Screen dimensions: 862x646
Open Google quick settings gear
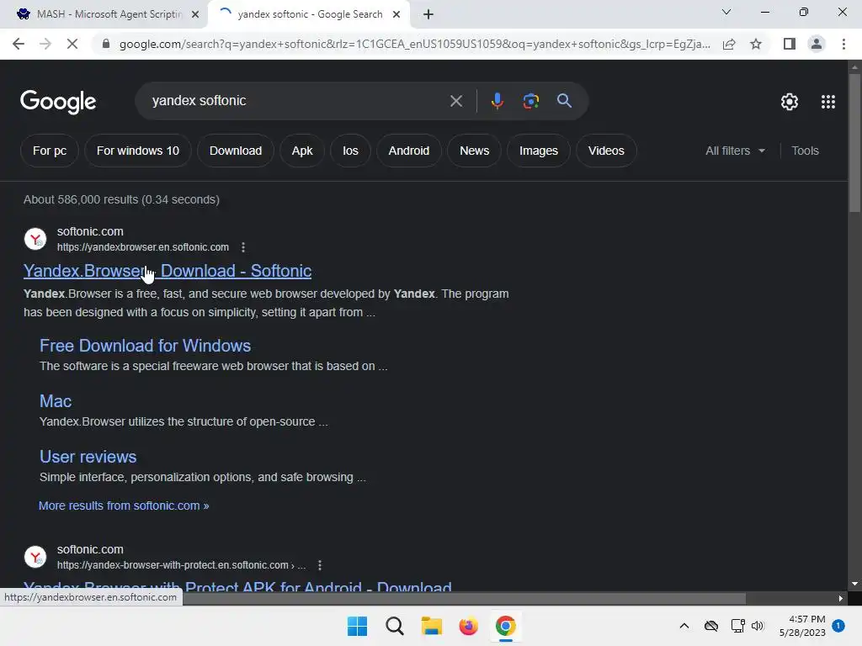[790, 102]
